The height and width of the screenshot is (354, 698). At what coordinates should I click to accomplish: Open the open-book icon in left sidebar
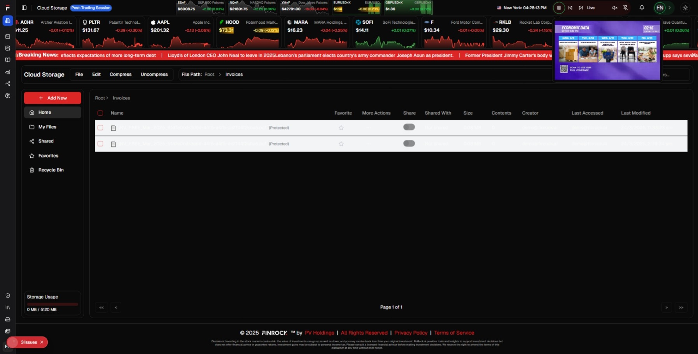(x=8, y=60)
